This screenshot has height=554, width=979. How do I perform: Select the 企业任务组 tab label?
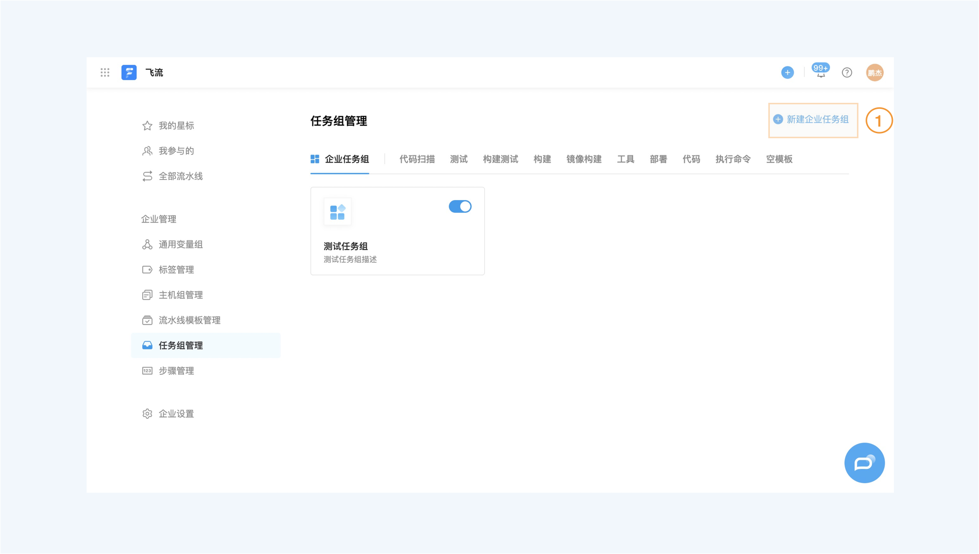click(347, 160)
